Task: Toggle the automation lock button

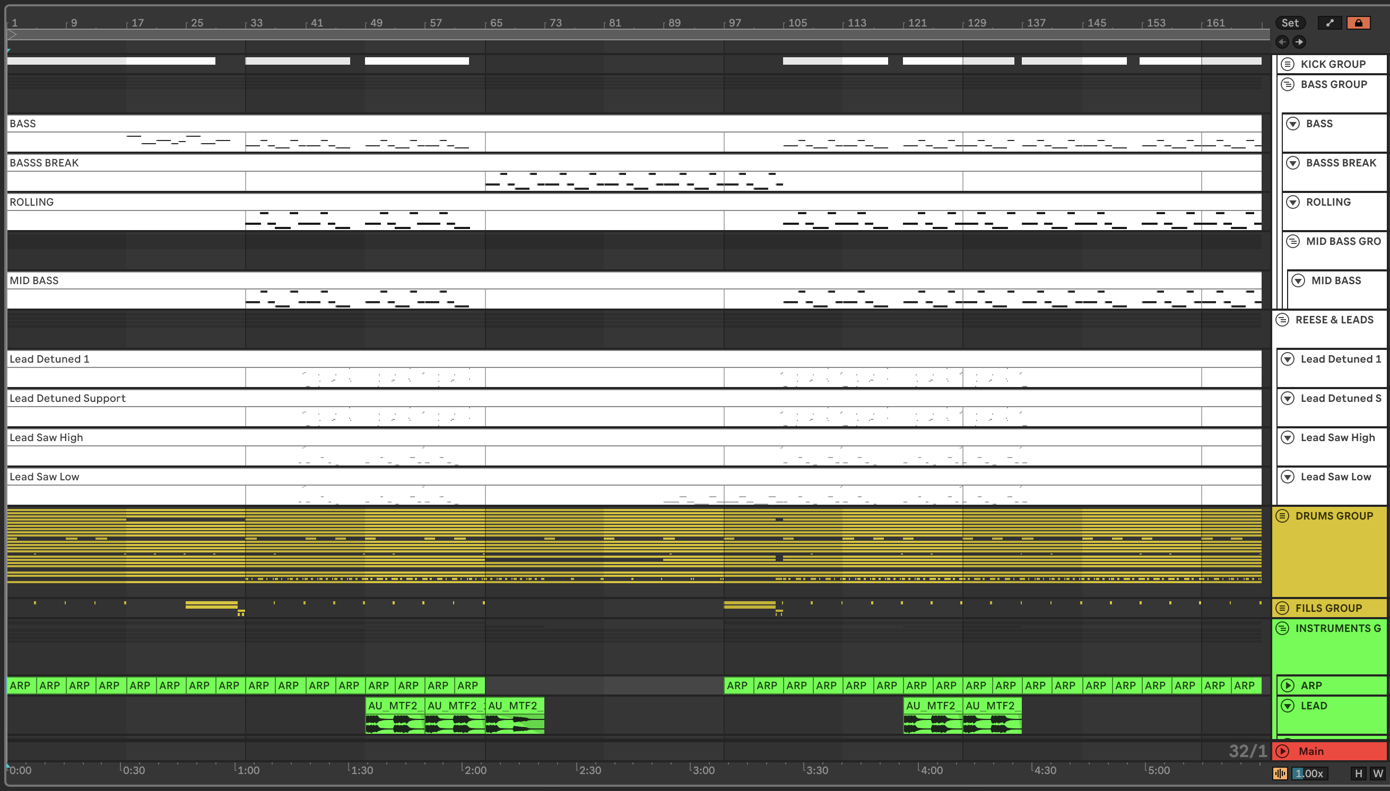Action: [1358, 23]
